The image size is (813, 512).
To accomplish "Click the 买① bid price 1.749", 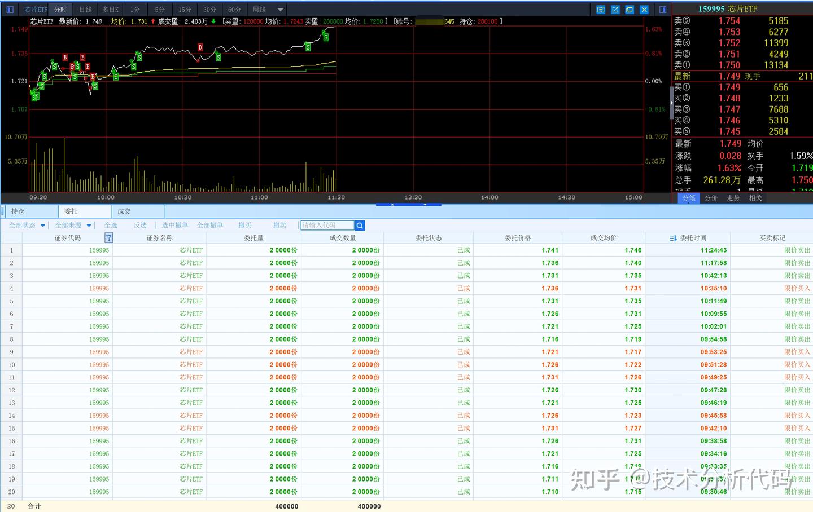I will [x=729, y=87].
